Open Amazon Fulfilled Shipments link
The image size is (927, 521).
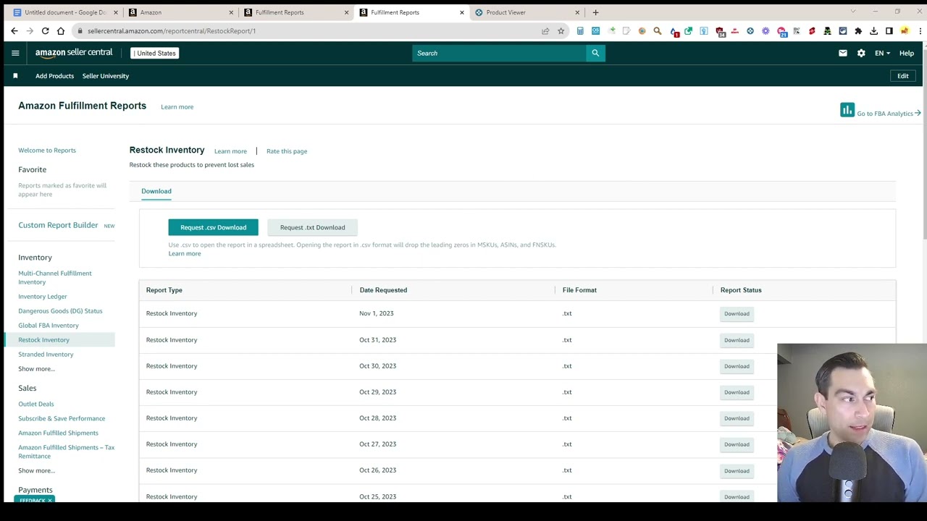pyautogui.click(x=58, y=433)
